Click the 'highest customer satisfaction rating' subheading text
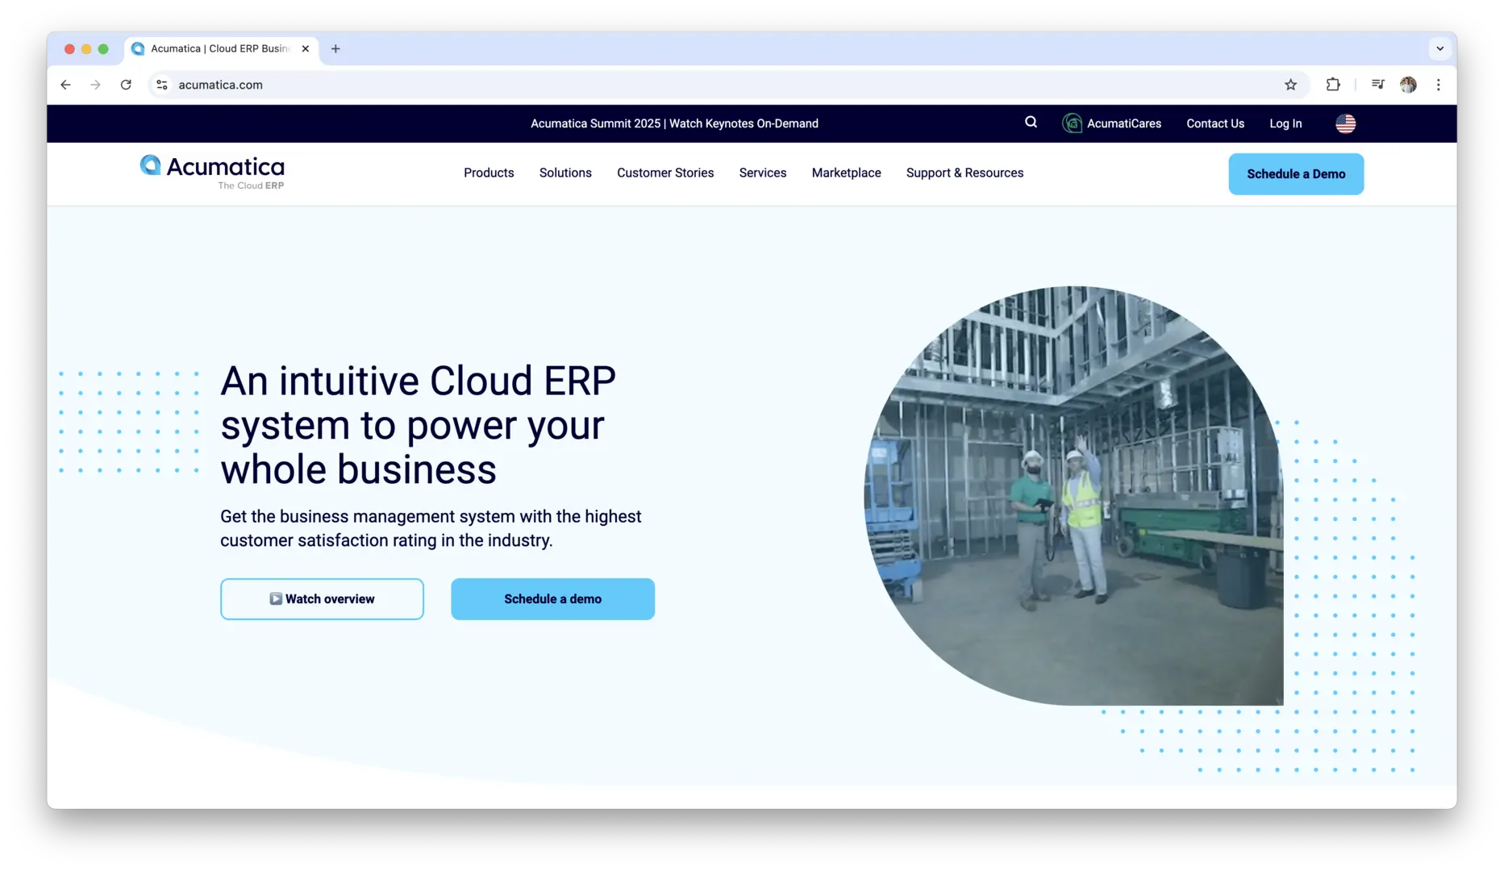This screenshot has width=1504, height=871. click(431, 528)
